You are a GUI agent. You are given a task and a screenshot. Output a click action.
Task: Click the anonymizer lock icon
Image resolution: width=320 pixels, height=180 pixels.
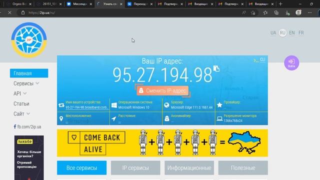166,118
